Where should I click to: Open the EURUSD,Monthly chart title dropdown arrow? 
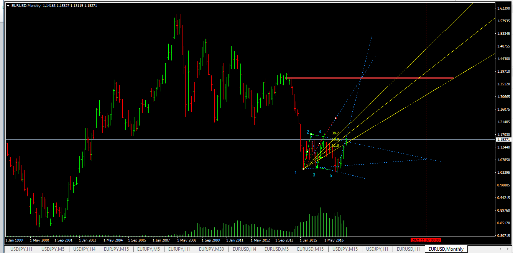pyautogui.click(x=8, y=6)
